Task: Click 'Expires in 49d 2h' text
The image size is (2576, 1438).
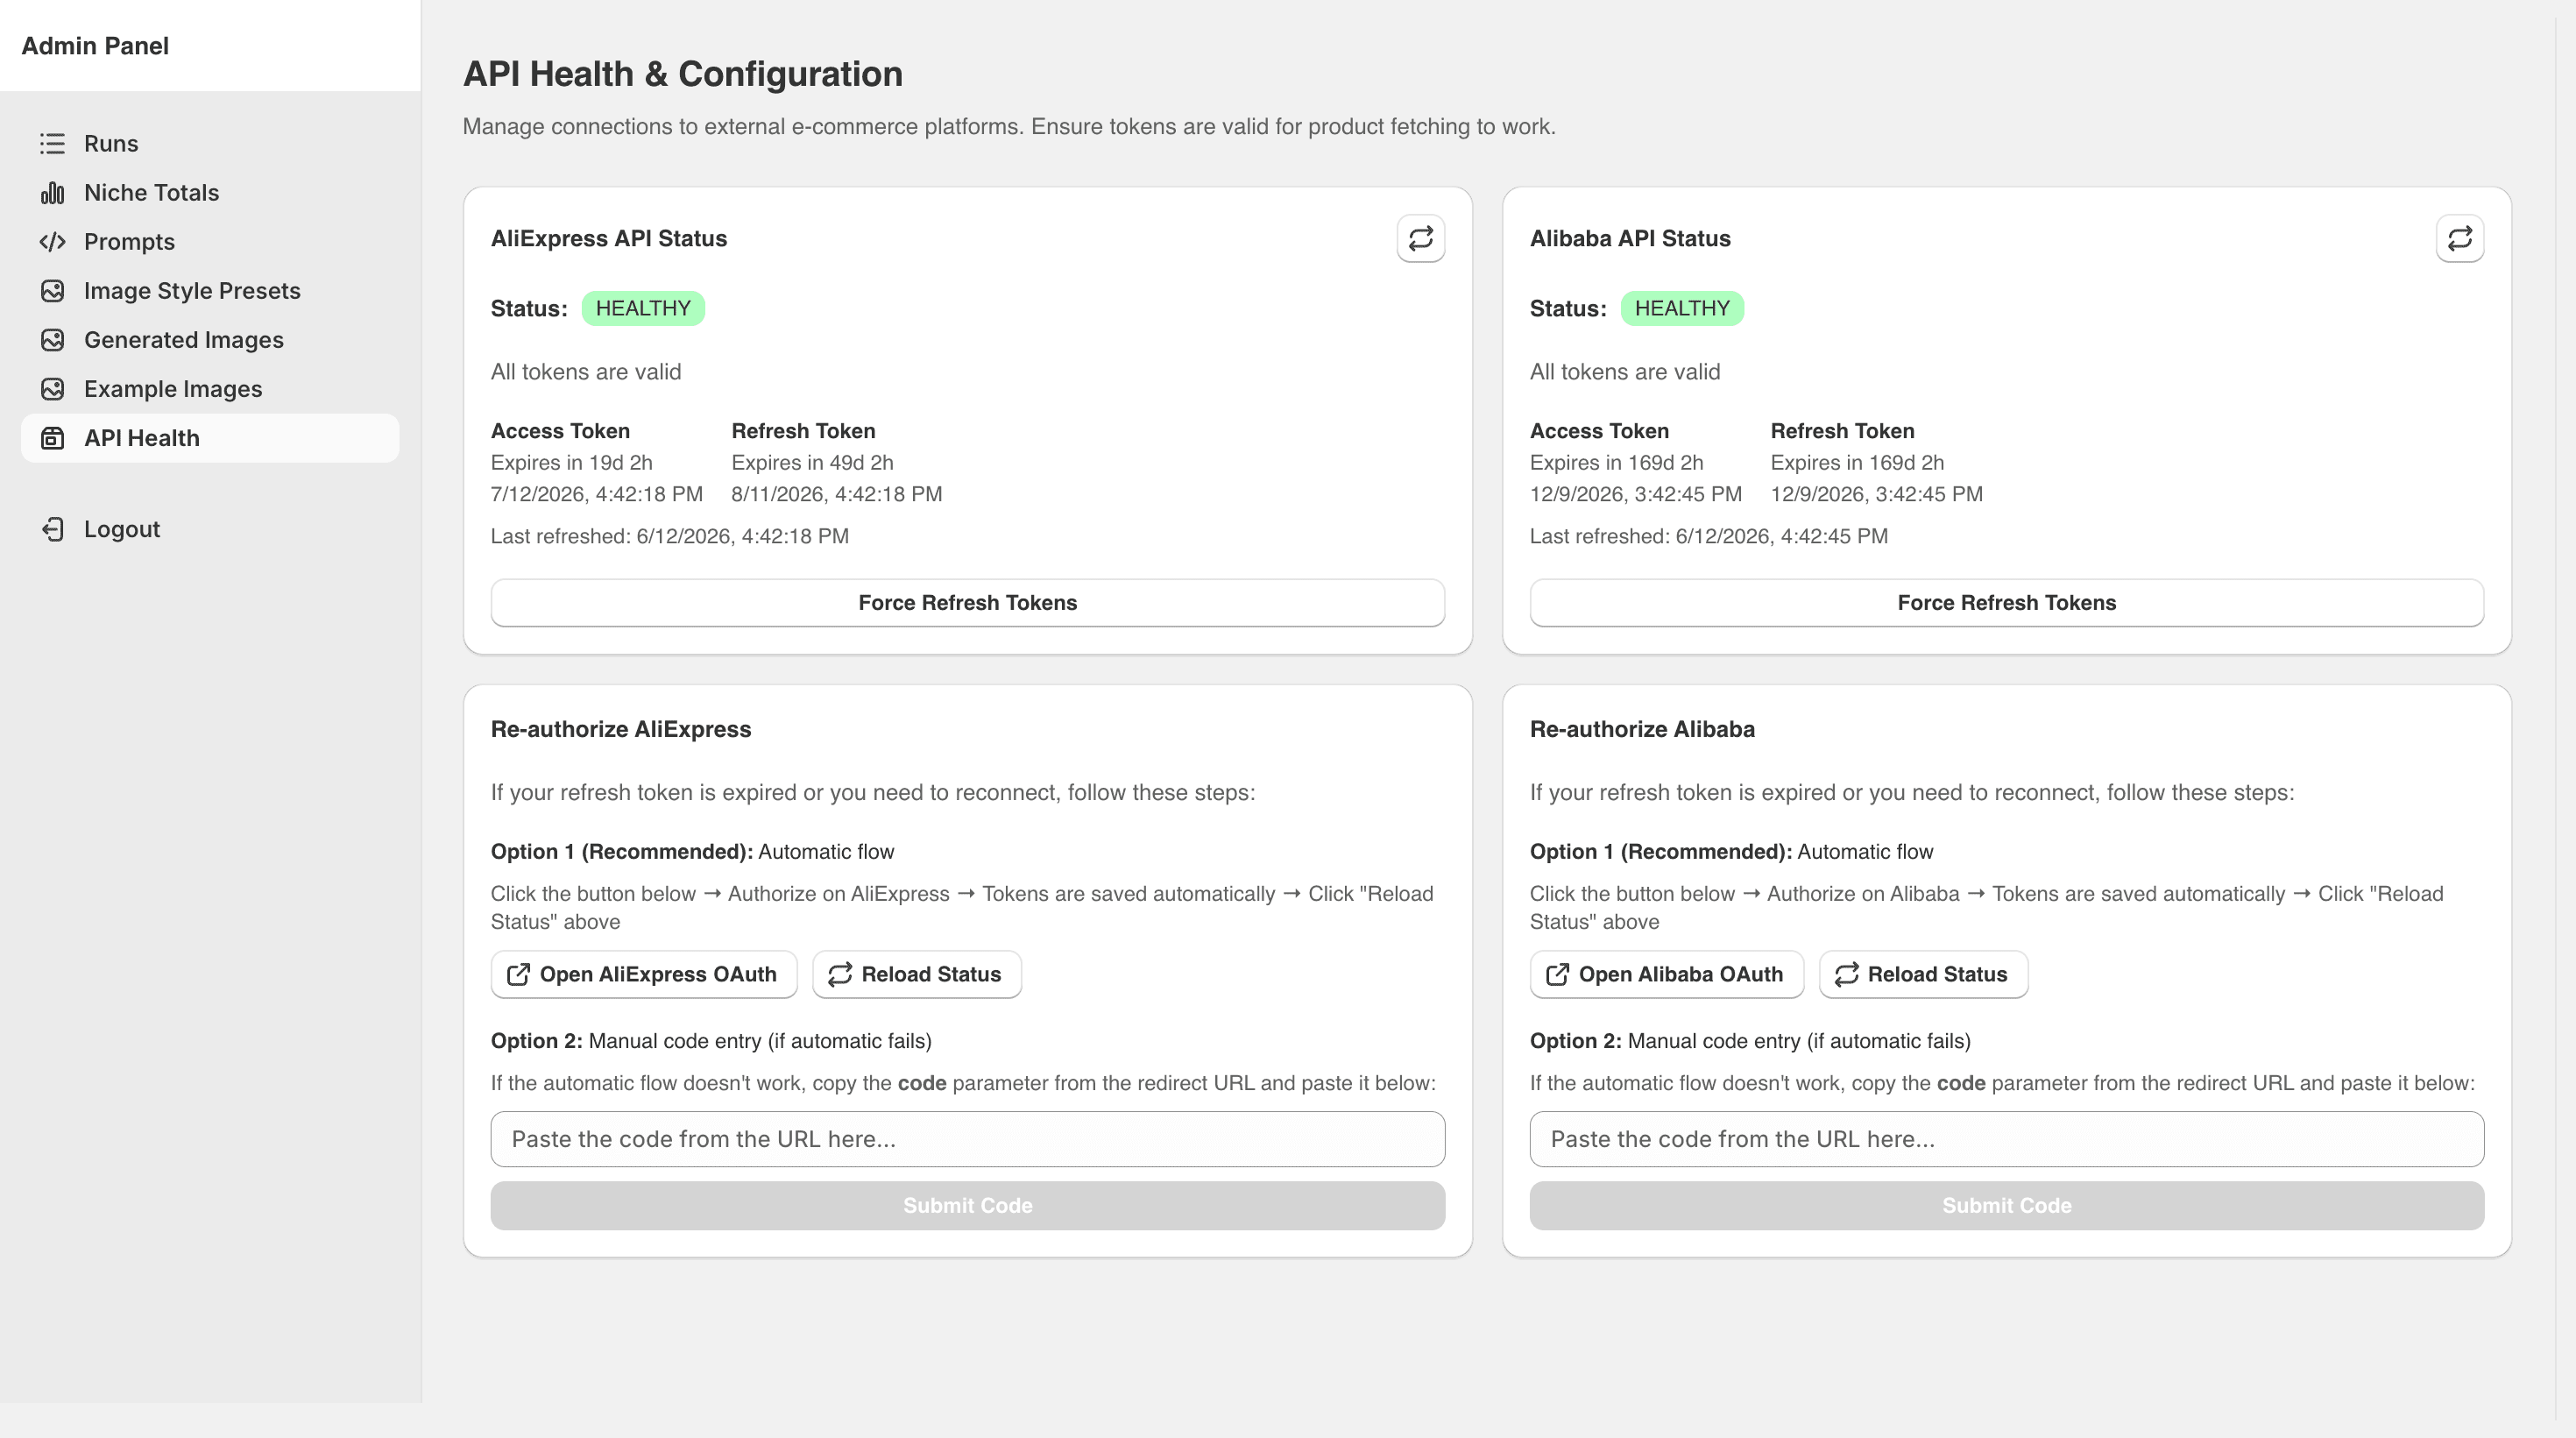Action: click(812, 462)
